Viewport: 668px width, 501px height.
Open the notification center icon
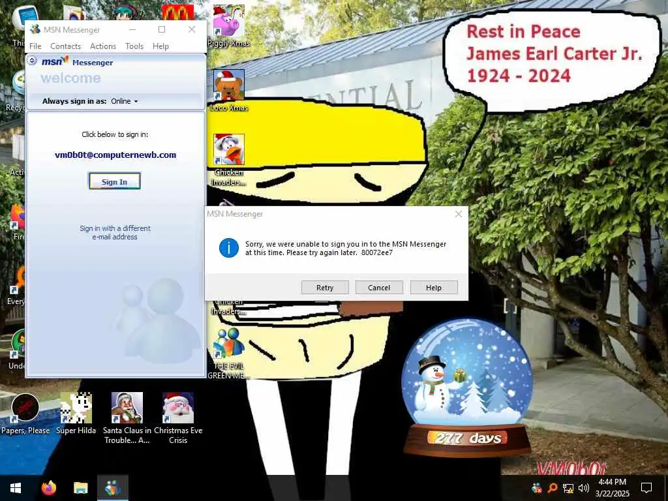pos(646,488)
